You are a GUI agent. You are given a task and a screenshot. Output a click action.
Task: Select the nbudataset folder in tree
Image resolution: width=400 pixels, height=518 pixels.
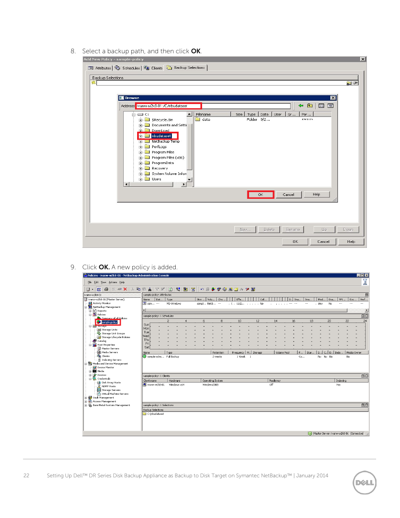(x=161, y=136)
